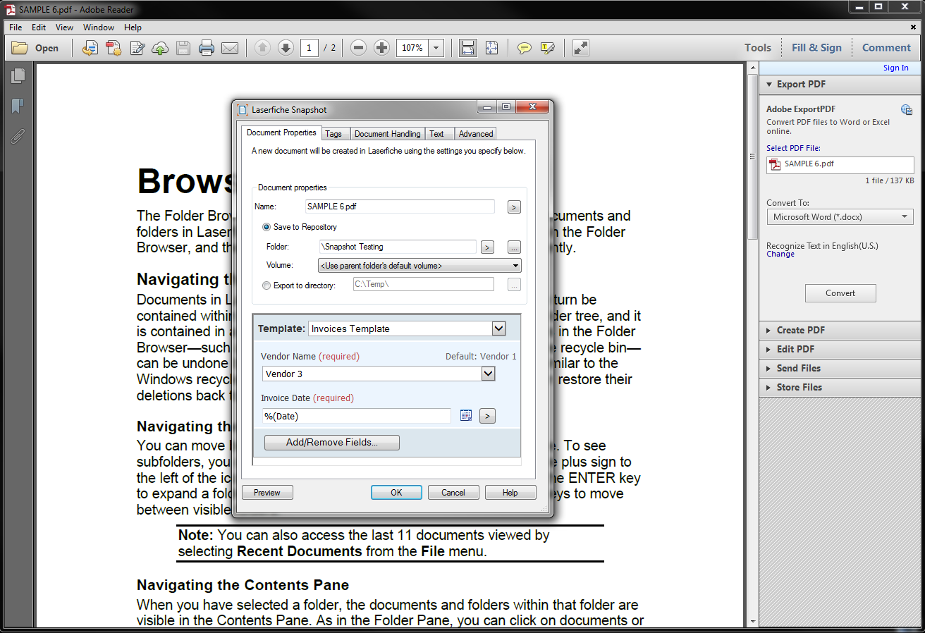
Task: Click the Convert button
Action: 840,293
